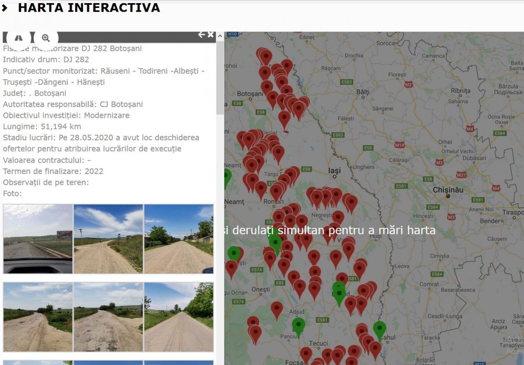Image resolution: width=524 pixels, height=365 pixels.
Task: Open the first photo in second row
Action: 38,316
